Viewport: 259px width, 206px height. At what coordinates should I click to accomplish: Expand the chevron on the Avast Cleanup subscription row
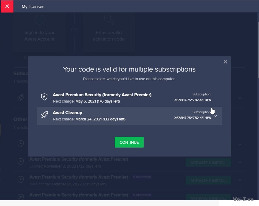216,116
